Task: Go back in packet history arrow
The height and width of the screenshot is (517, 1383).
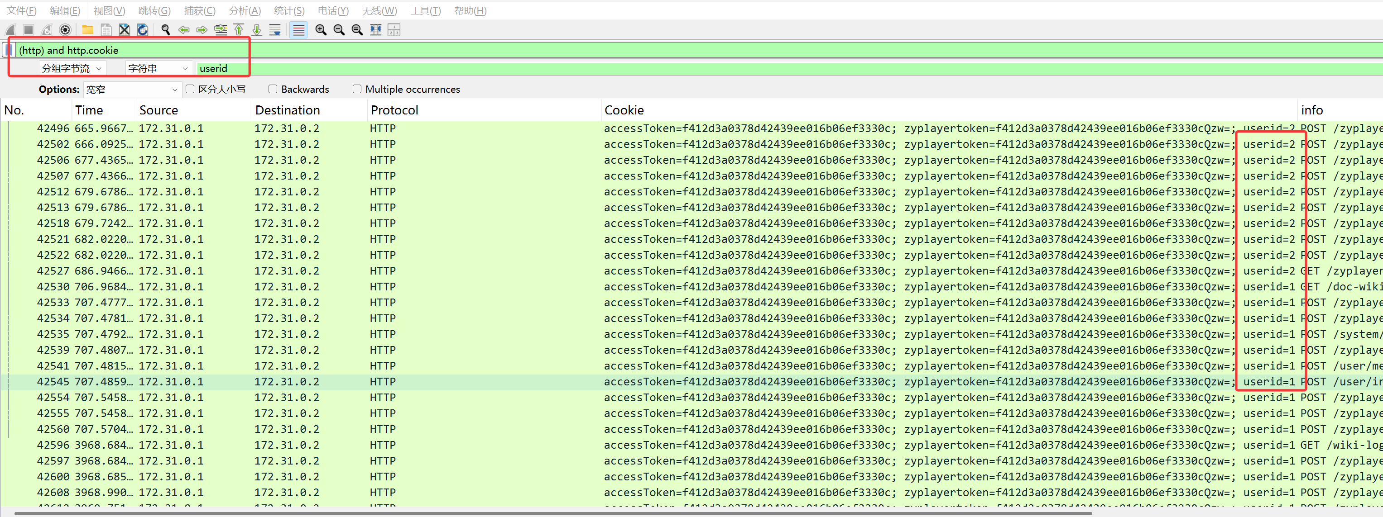Action: pos(183,30)
